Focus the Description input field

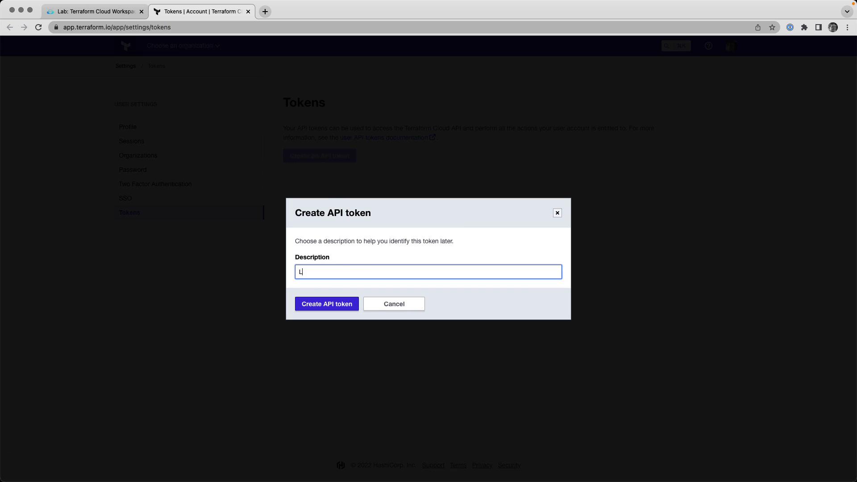428,272
